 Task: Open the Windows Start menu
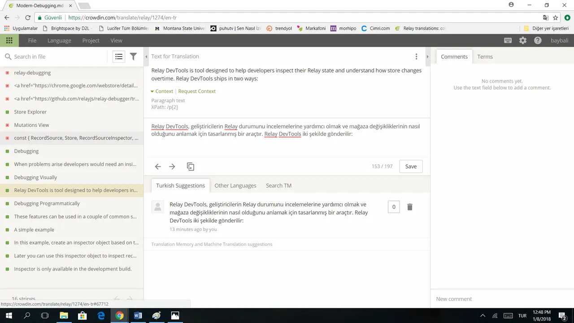tap(9, 315)
